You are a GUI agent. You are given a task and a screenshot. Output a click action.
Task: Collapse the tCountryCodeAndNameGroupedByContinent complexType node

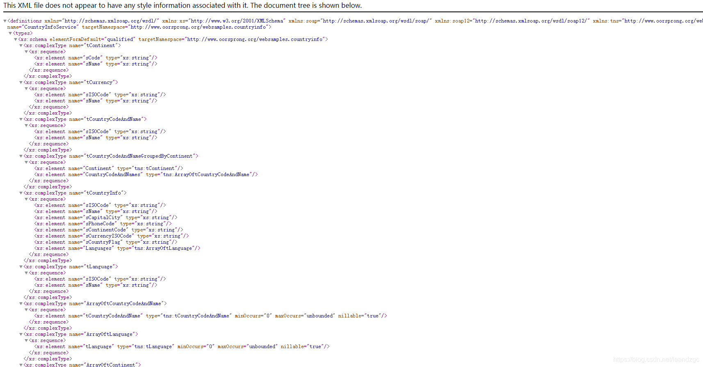[21, 156]
